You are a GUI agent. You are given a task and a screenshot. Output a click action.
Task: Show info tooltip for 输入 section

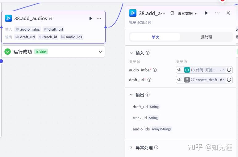[148, 53]
